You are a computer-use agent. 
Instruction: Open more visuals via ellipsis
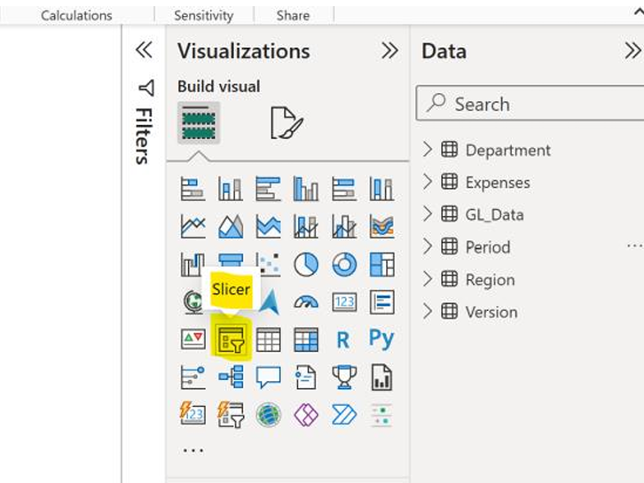pyautogui.click(x=192, y=450)
